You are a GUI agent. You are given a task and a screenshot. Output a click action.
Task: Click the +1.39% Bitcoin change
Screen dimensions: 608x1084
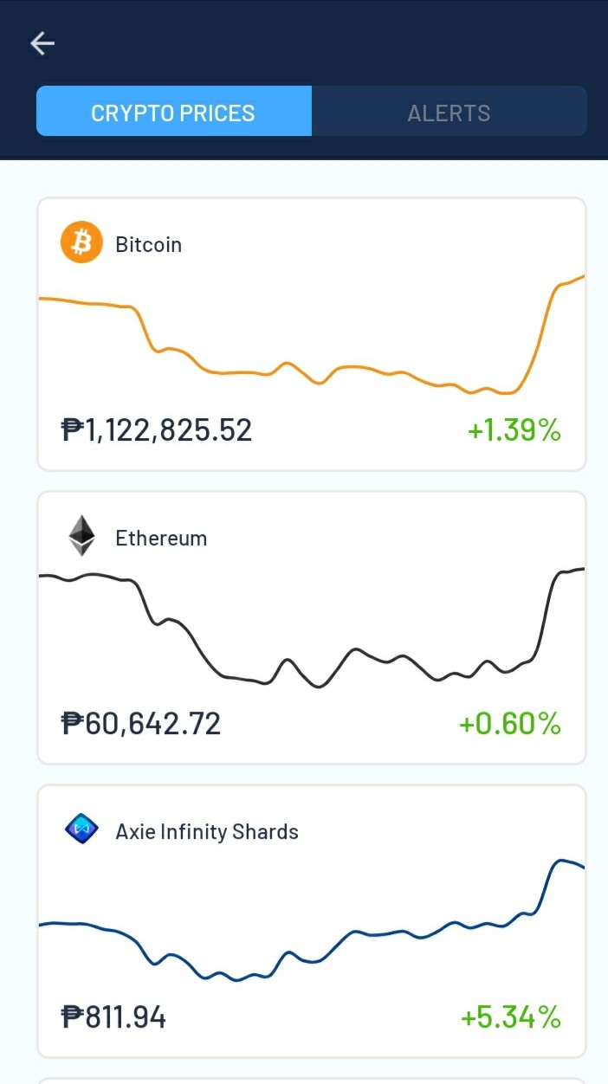[514, 430]
